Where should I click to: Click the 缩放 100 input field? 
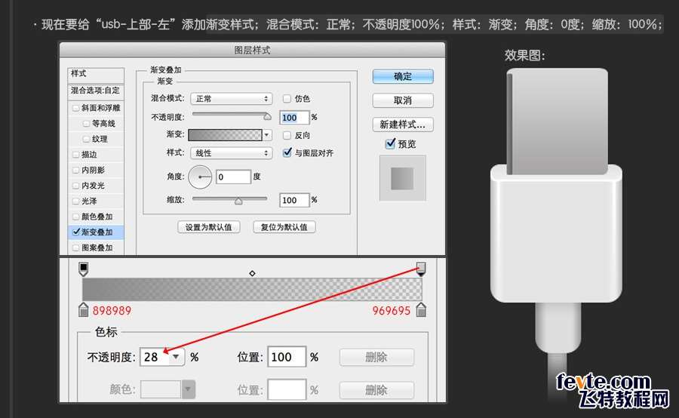[x=294, y=200]
